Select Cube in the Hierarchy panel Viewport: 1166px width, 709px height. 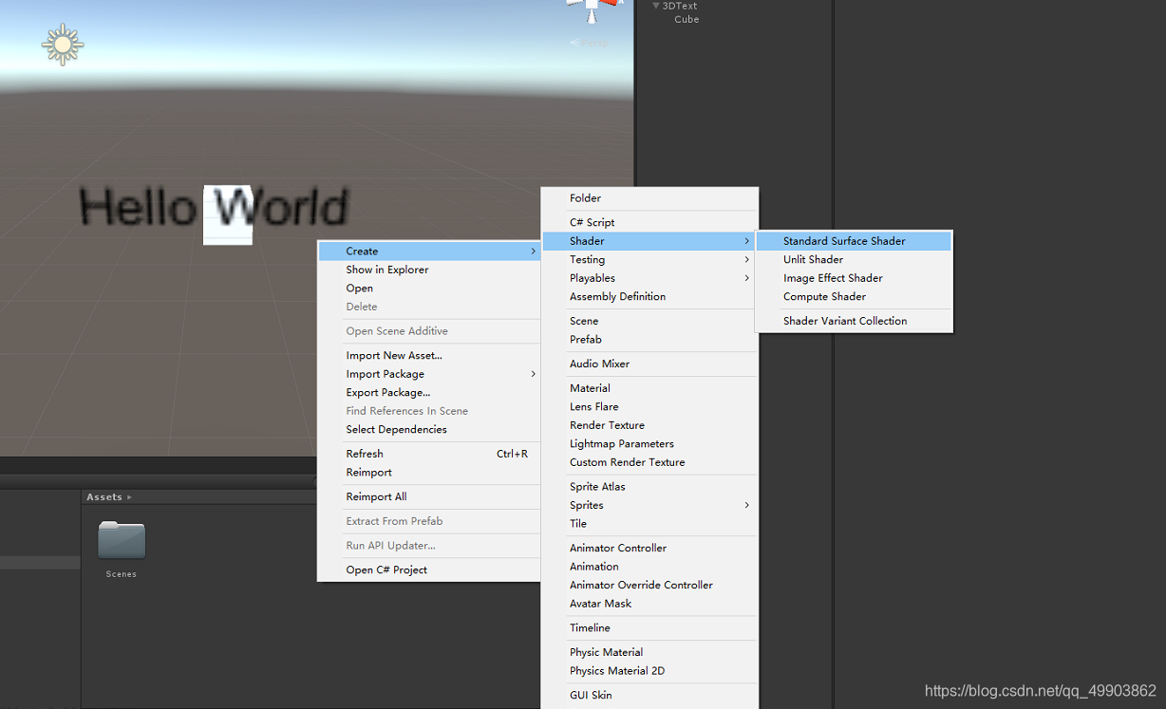coord(686,19)
